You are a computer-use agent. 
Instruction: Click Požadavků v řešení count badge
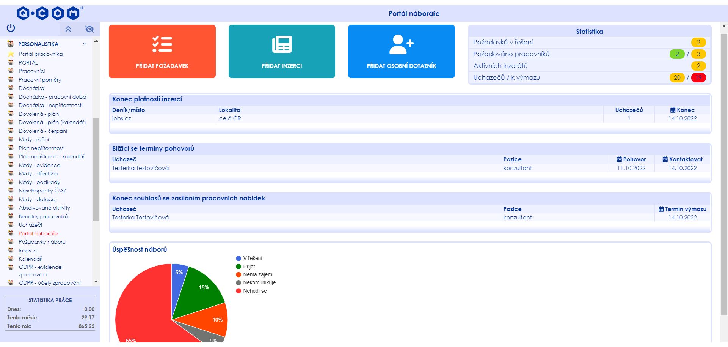(698, 42)
